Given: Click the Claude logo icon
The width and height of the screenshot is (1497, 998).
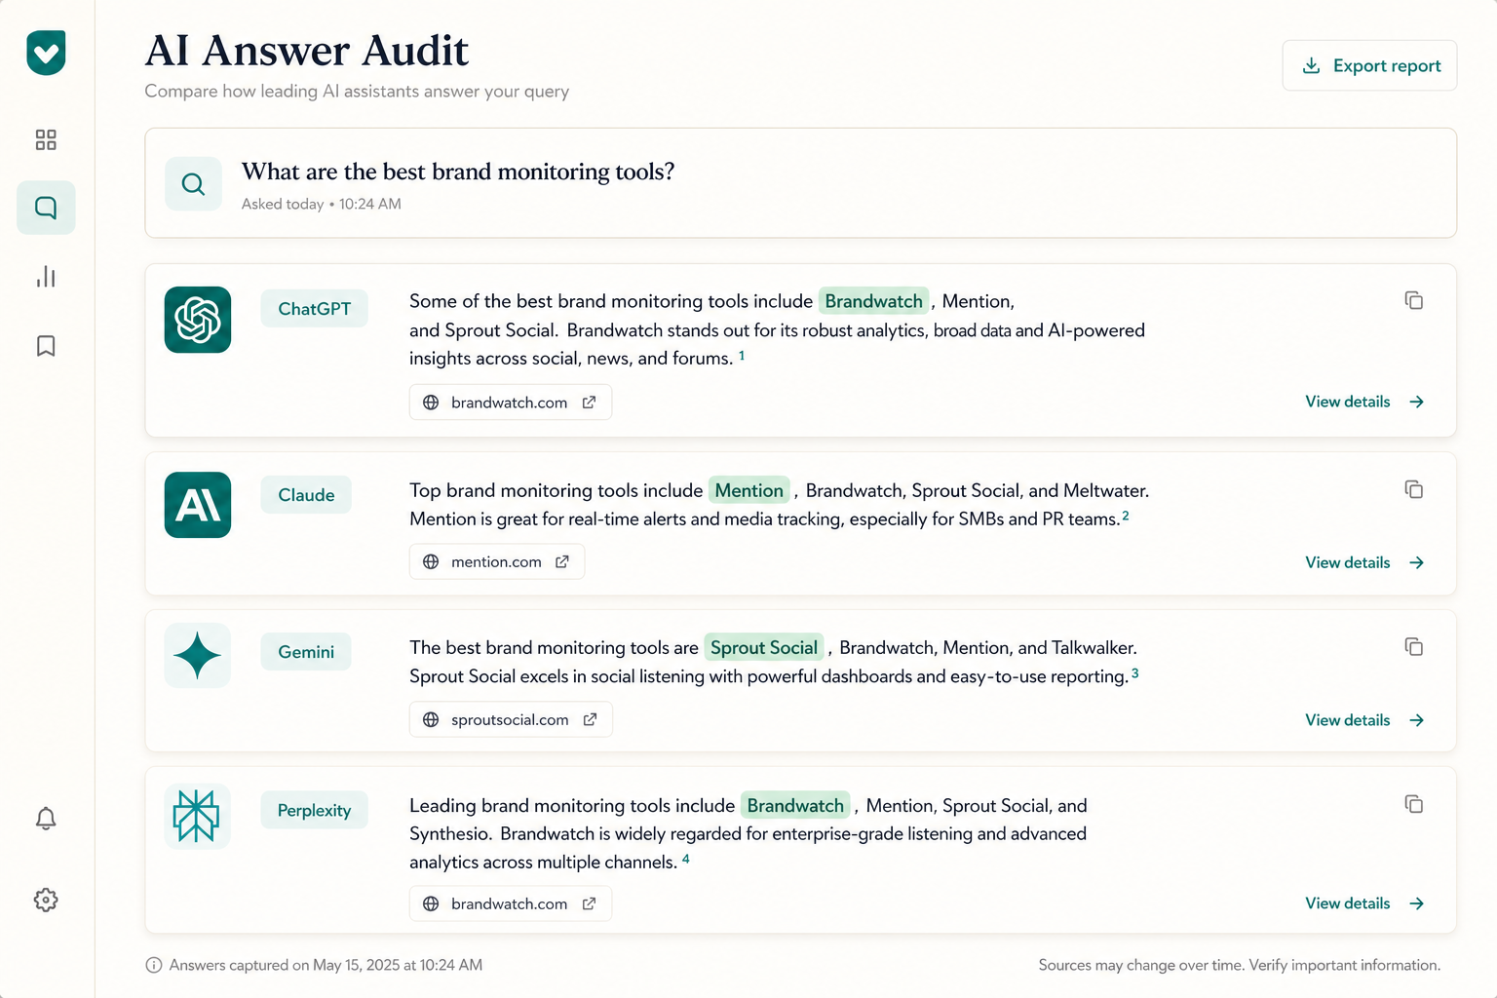Looking at the screenshot, I should pos(198,505).
